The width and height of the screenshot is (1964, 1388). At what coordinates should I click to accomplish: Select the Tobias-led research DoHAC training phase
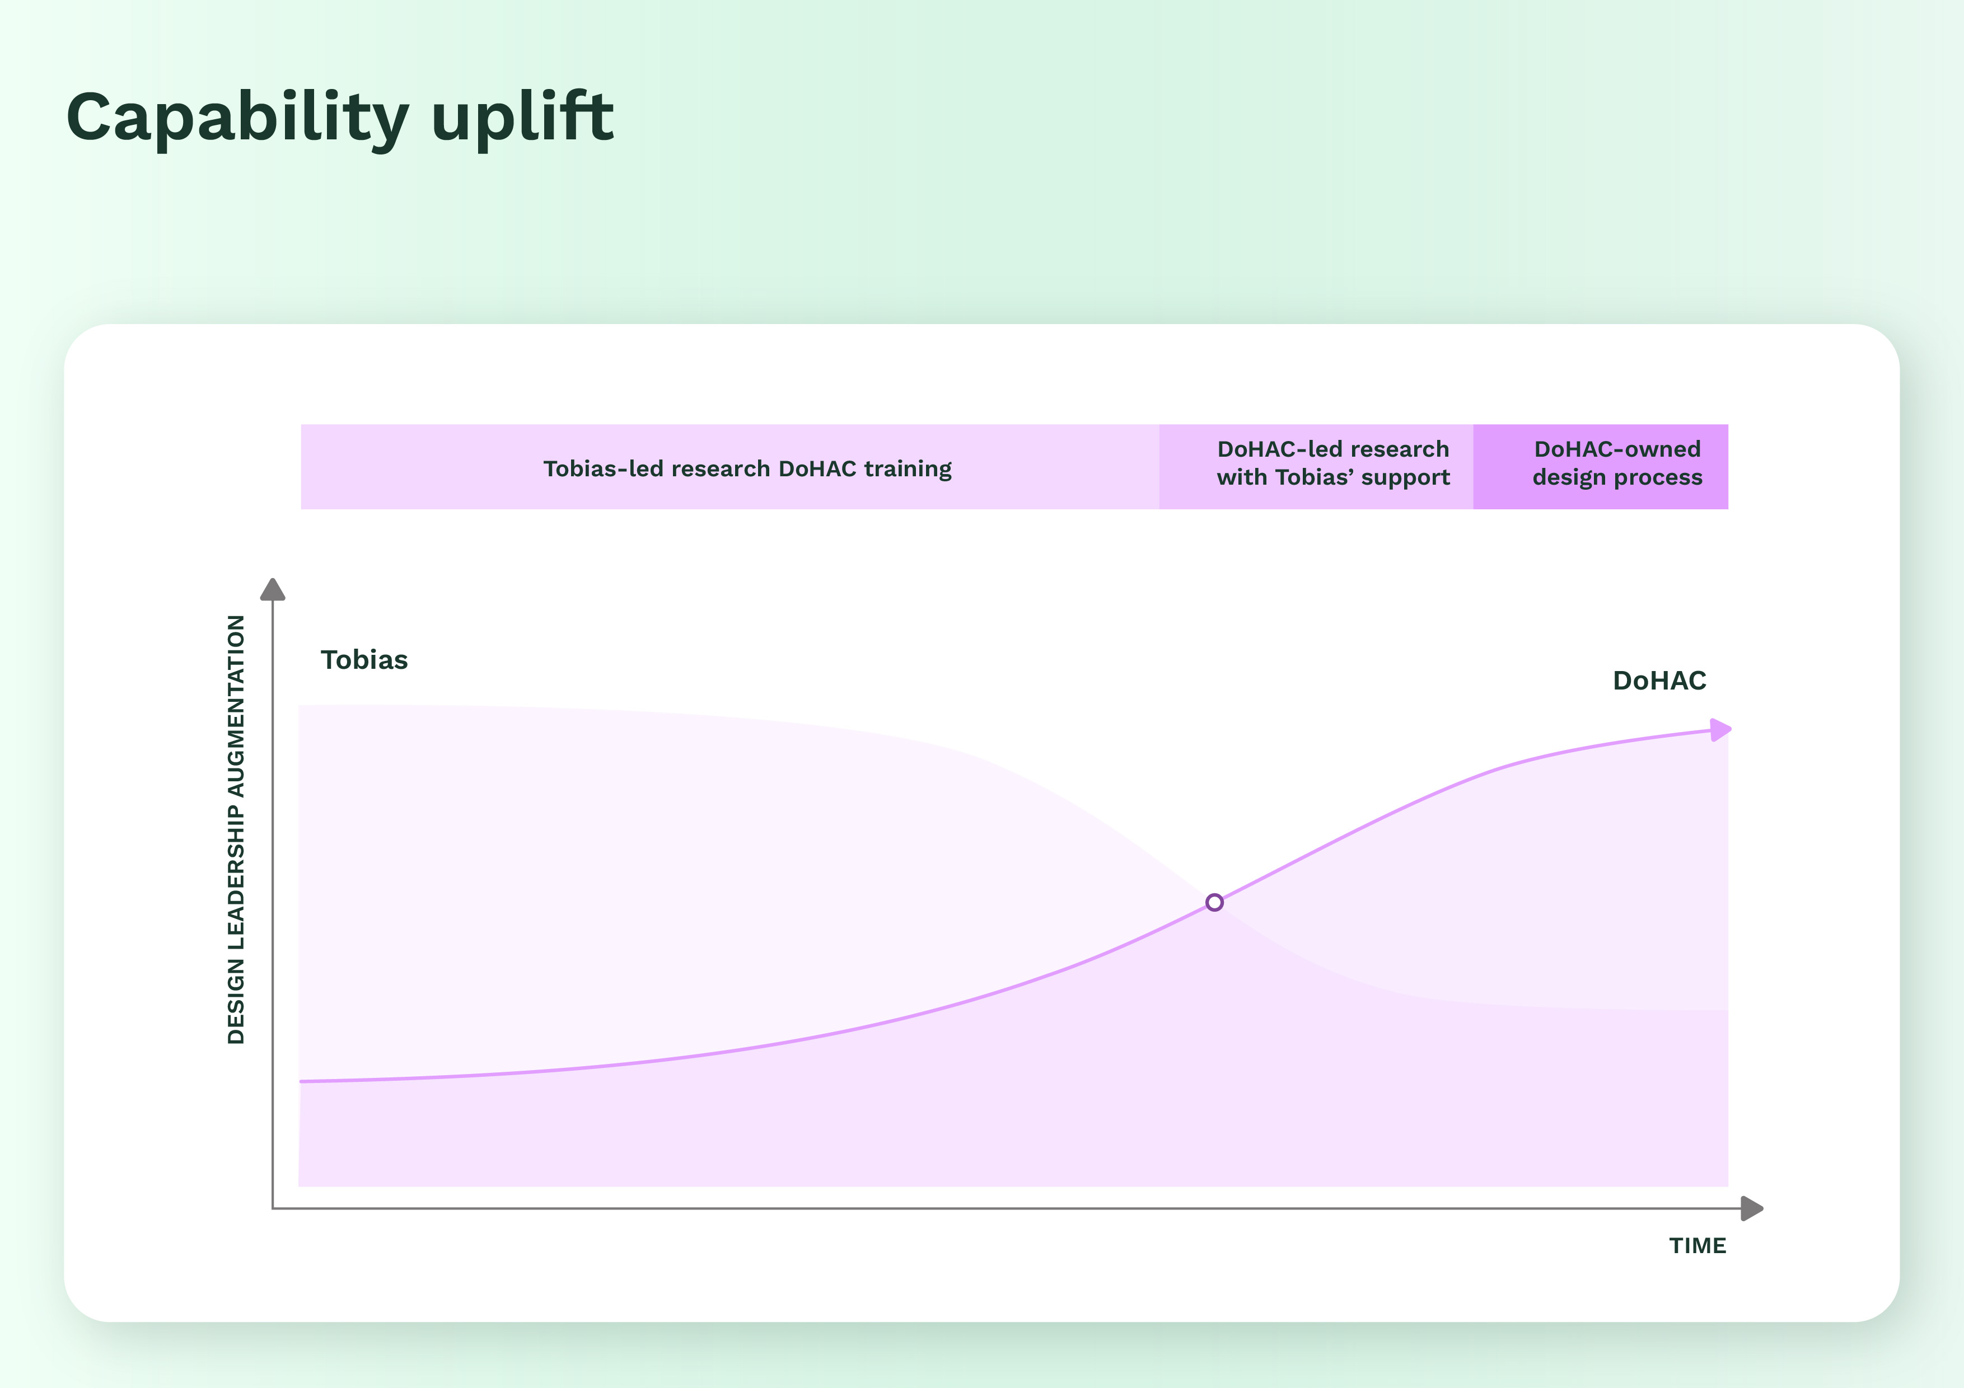tap(747, 468)
